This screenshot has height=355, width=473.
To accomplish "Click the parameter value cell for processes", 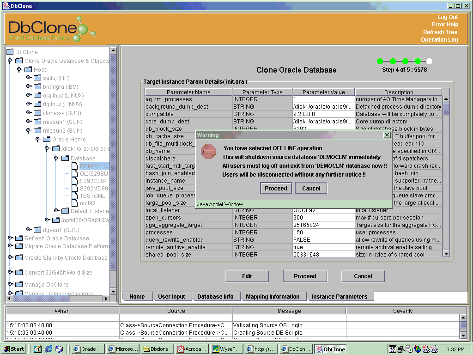I will pyautogui.click(x=323, y=233).
